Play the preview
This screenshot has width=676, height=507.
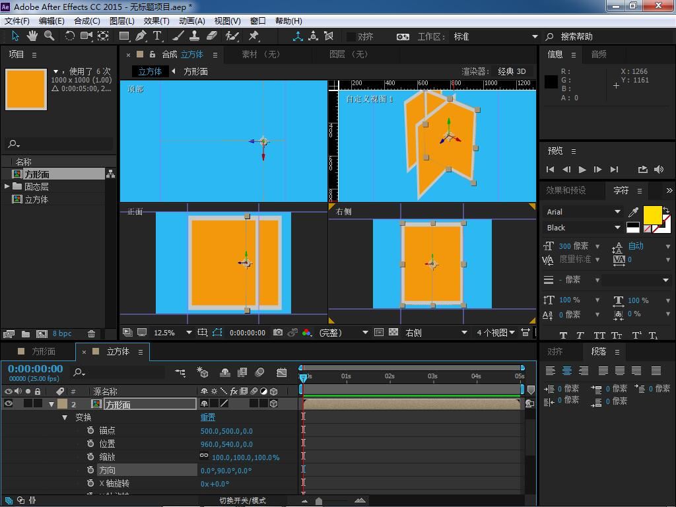tap(582, 170)
